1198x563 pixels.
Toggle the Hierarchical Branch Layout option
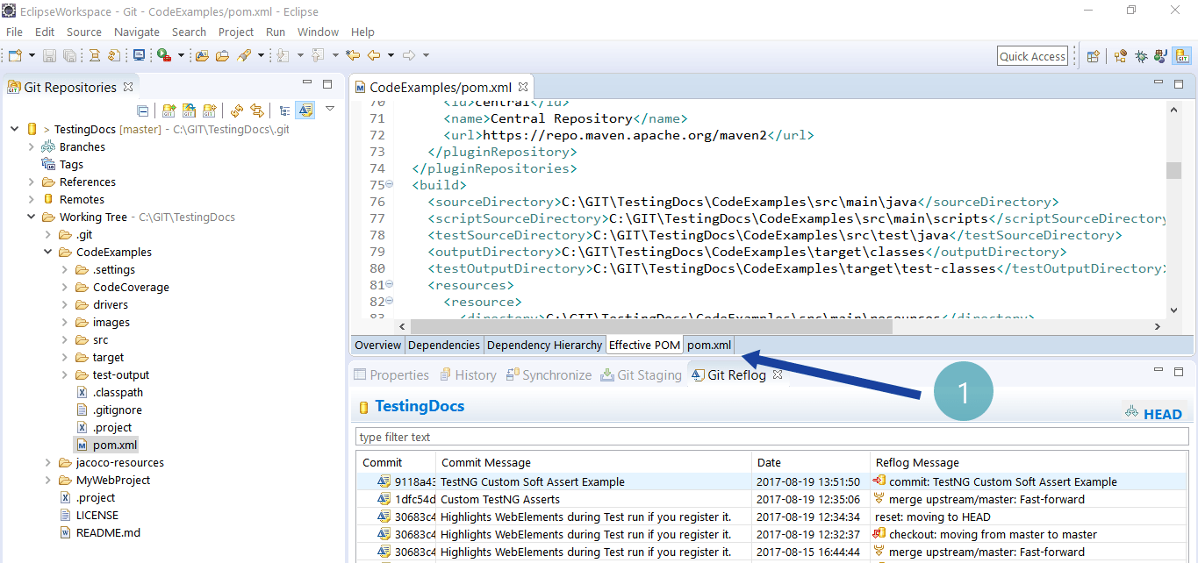tap(284, 110)
